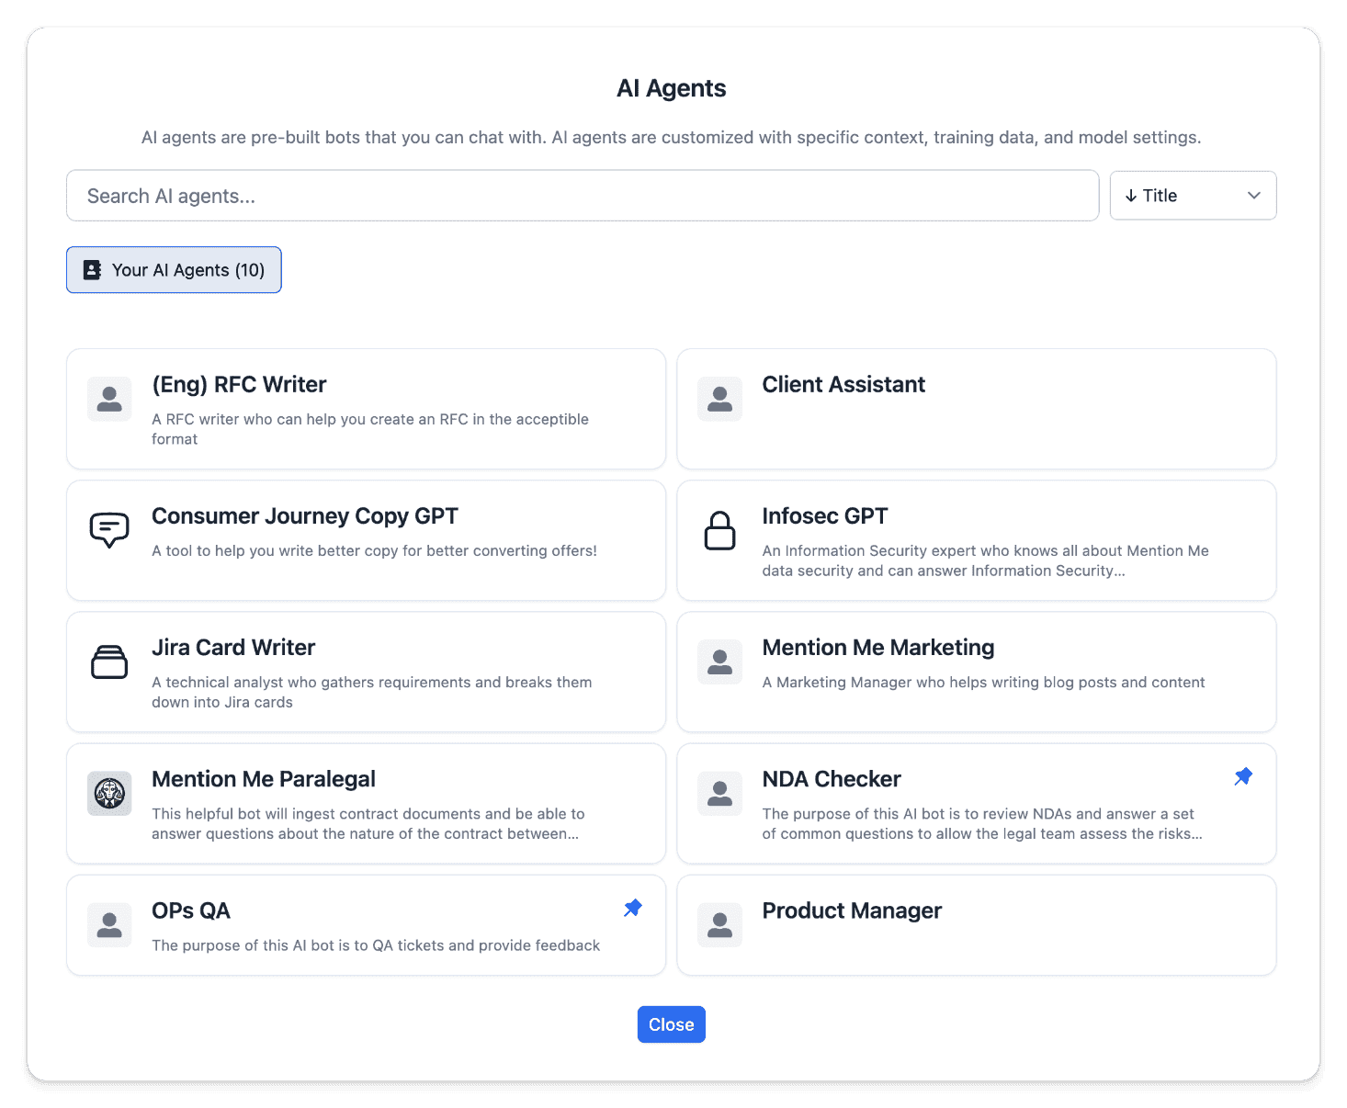Click the NDA Checker description text
Screen dimensions: 1347x1108
[x=982, y=823]
